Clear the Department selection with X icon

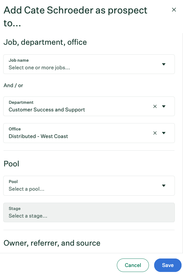click(155, 106)
